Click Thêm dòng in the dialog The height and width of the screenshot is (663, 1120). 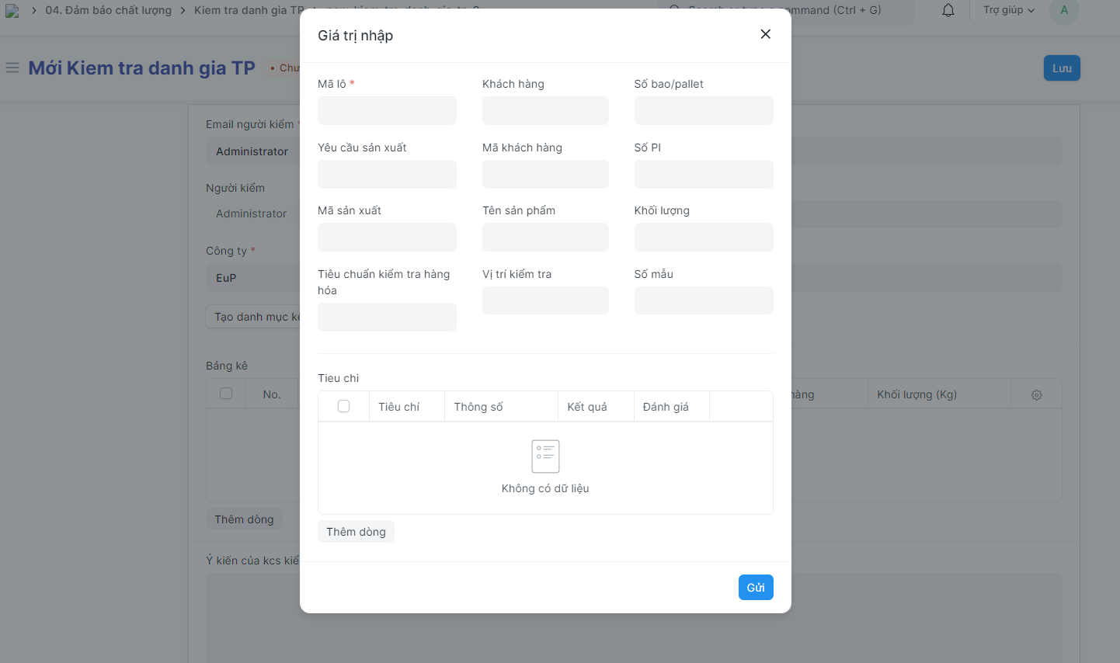point(356,532)
